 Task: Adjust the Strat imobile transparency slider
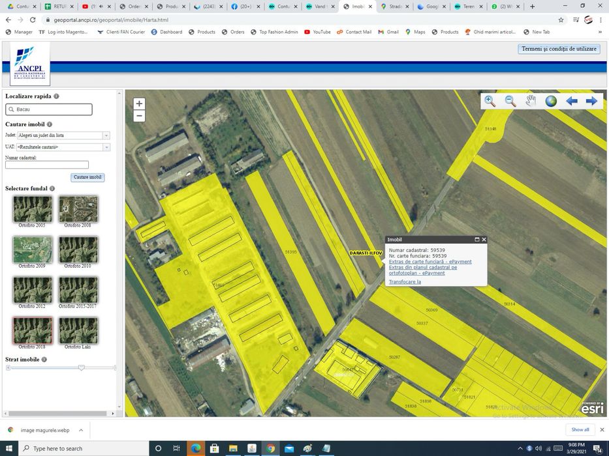click(82, 368)
